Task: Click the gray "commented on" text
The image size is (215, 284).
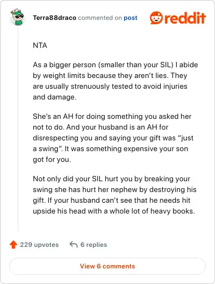Action: tap(100, 18)
